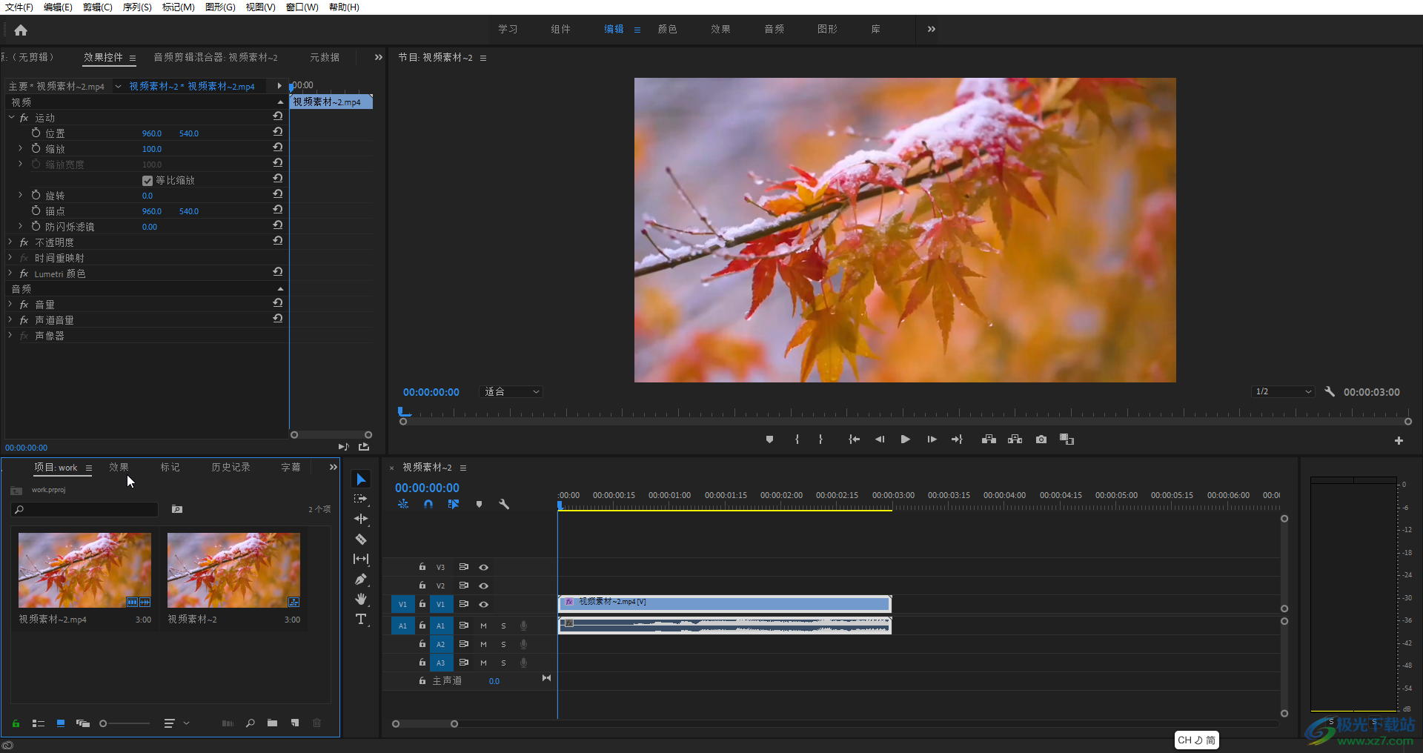Viewport: 1423px width, 753px height.
Task: Show more workspaces with the double arrow
Action: click(x=931, y=29)
